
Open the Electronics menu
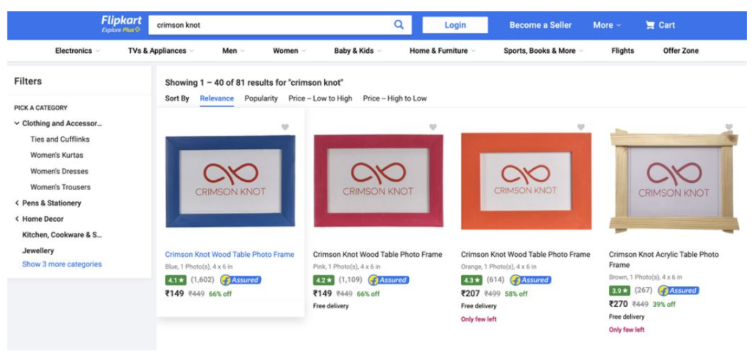[x=77, y=51]
